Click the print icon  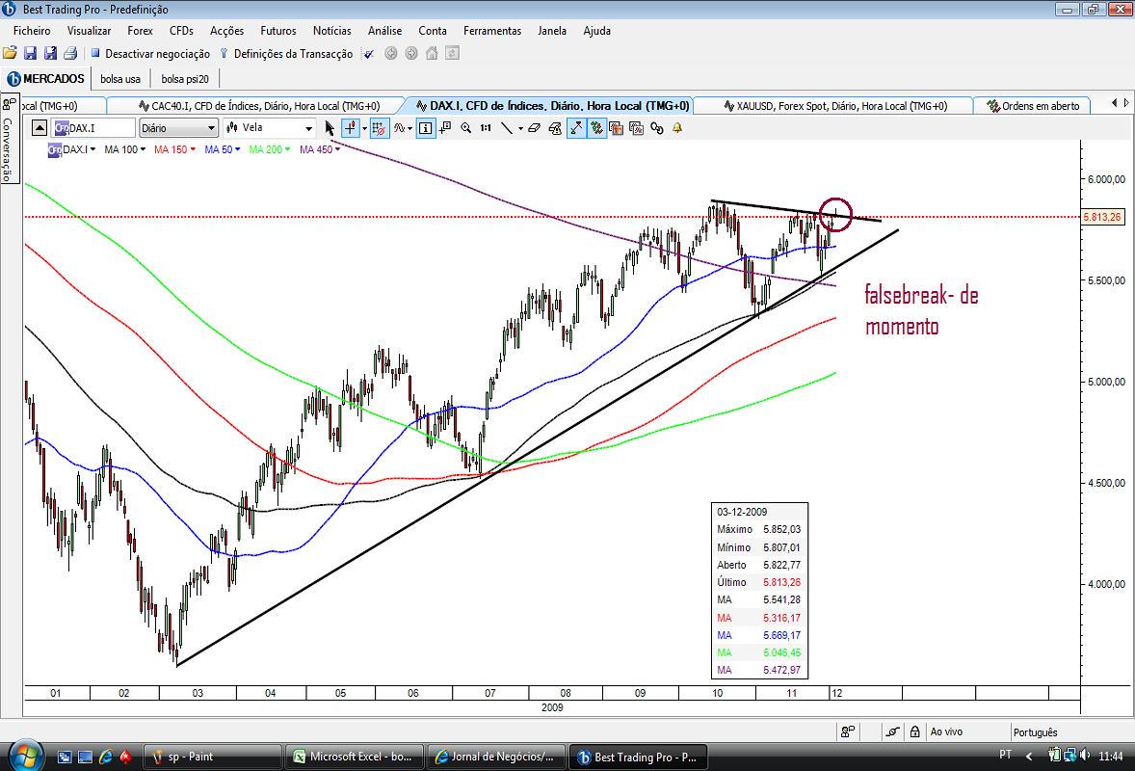point(70,53)
